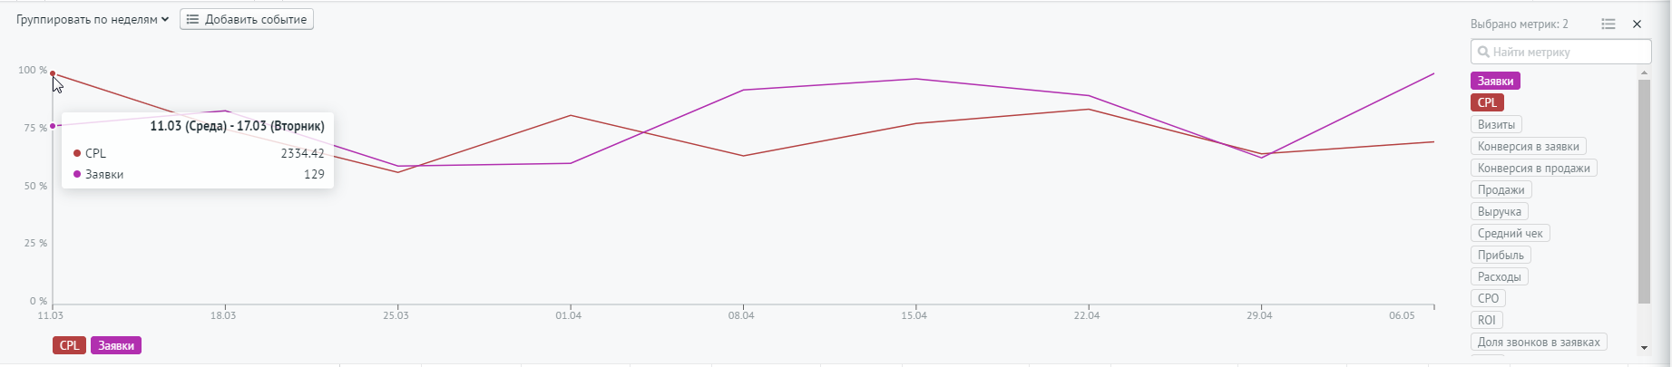Add the Выручка metric to chart
Viewport: 1672px width, 367px height.
click(1499, 211)
